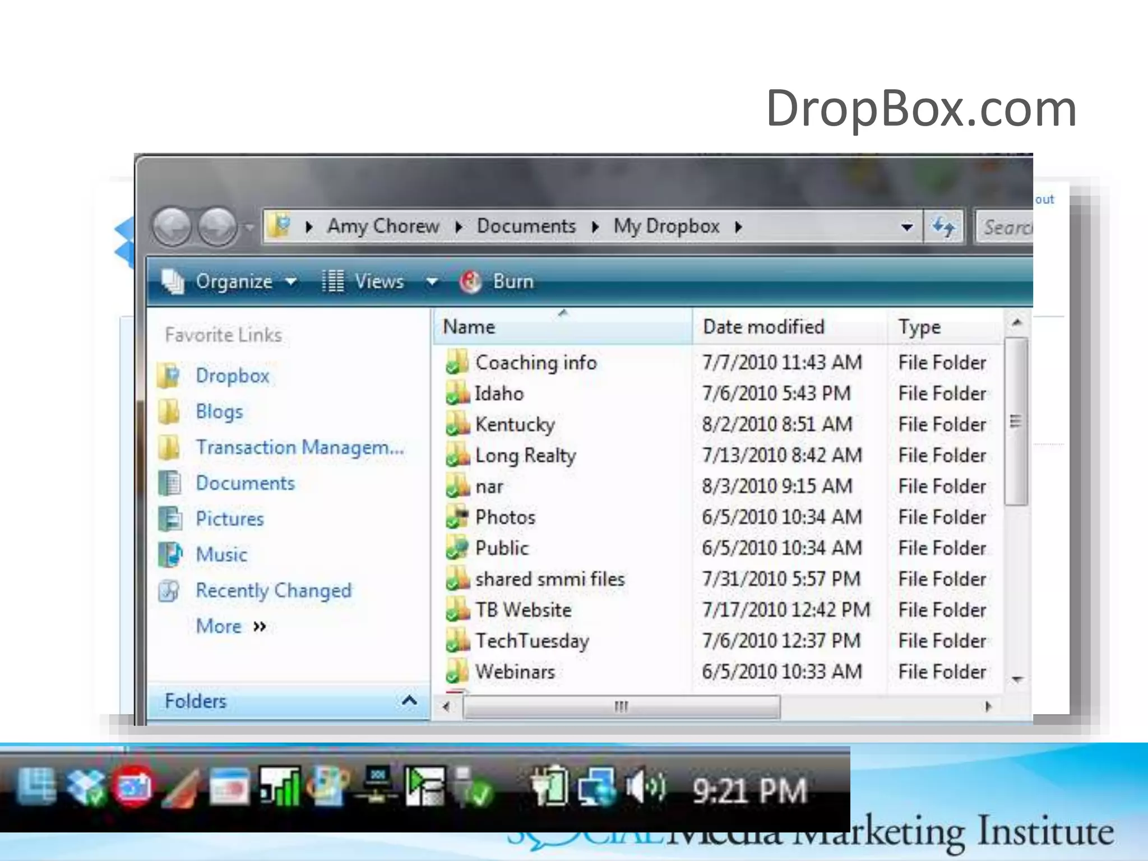The image size is (1148, 861).
Task: Expand arrow between Amy Chorew and Documents
Action: (x=459, y=227)
